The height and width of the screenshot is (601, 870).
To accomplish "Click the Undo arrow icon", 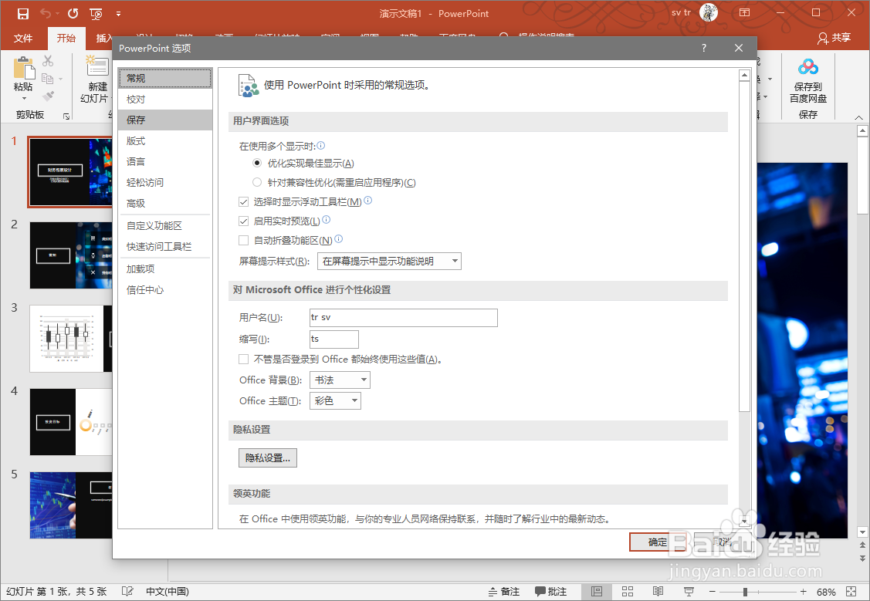I will coord(46,13).
